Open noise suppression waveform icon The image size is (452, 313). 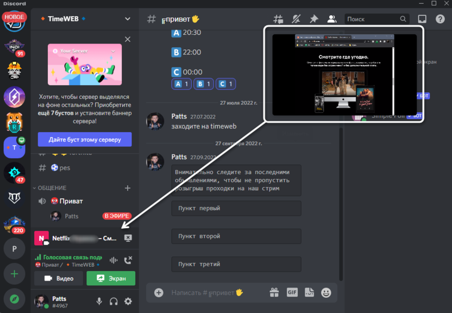[114, 260]
